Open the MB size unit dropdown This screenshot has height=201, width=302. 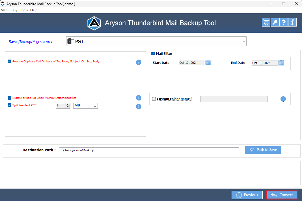[x=85, y=106]
